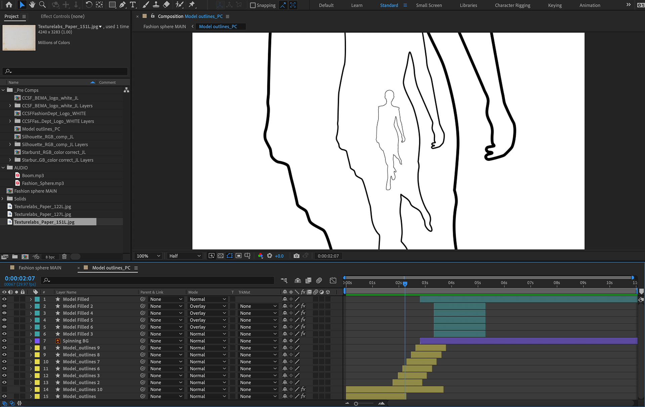
Task: Toggle mask and shape path visibility
Action: [x=229, y=256]
